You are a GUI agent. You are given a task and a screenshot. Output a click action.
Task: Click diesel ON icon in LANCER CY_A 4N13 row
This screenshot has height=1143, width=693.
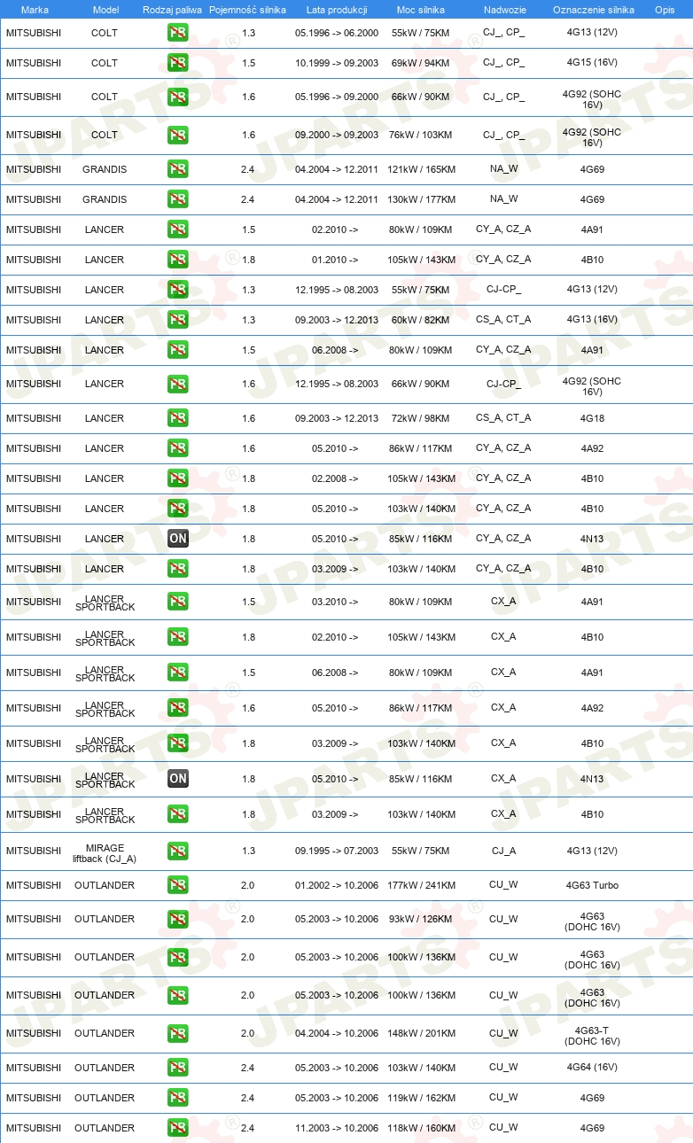[x=178, y=539]
